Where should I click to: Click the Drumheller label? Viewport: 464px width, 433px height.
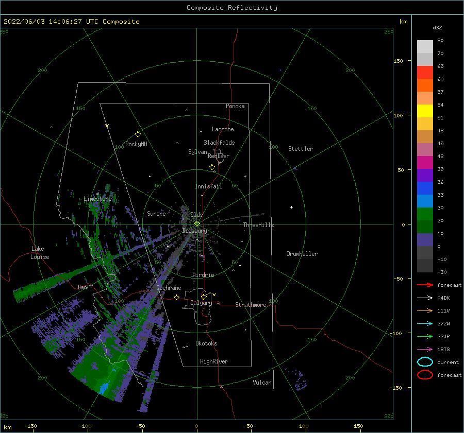tap(302, 254)
